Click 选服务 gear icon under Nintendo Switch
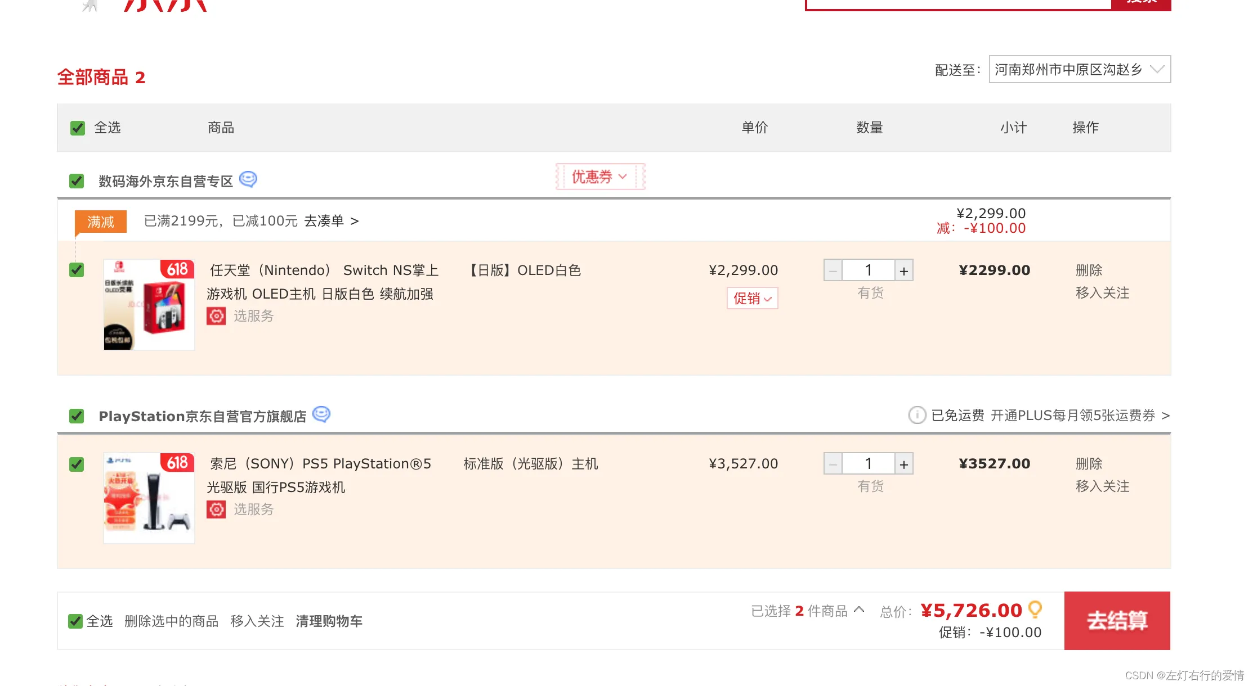 pos(216,316)
